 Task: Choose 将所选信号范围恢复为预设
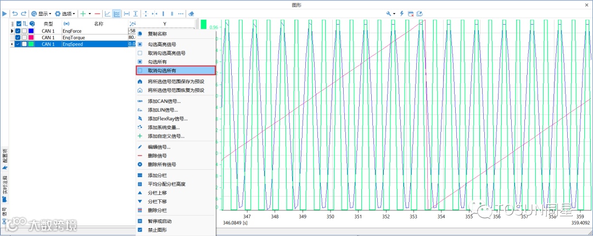(176, 90)
